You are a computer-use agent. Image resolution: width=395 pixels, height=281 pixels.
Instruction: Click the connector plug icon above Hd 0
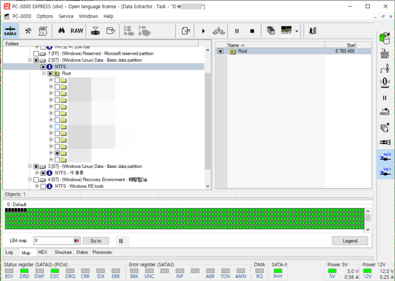click(385, 143)
